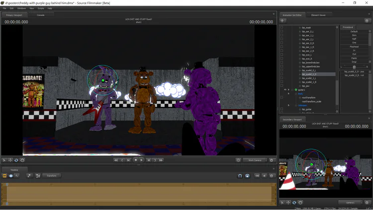Tick the checkbox for bip_eye_L

point(281,55)
